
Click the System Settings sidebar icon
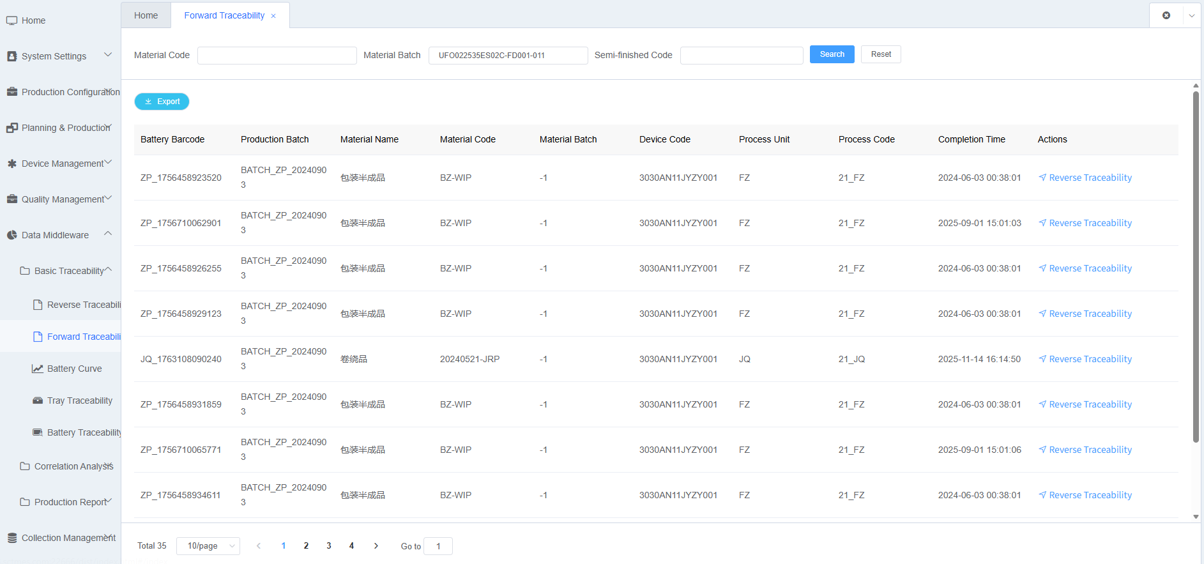[11, 56]
